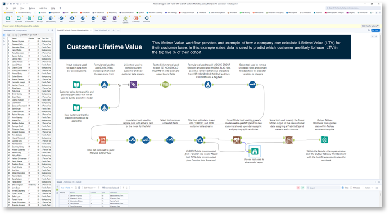
Task: Click the Text to Columns node on canvas
Action: tap(165, 85)
